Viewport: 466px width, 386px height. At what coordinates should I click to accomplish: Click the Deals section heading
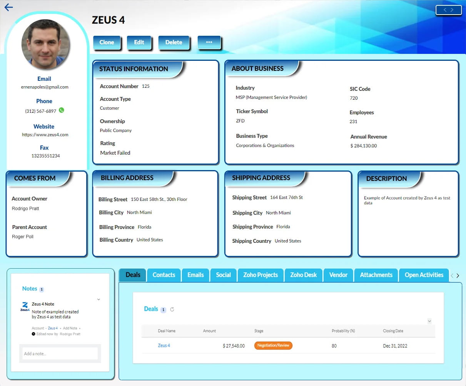151,309
